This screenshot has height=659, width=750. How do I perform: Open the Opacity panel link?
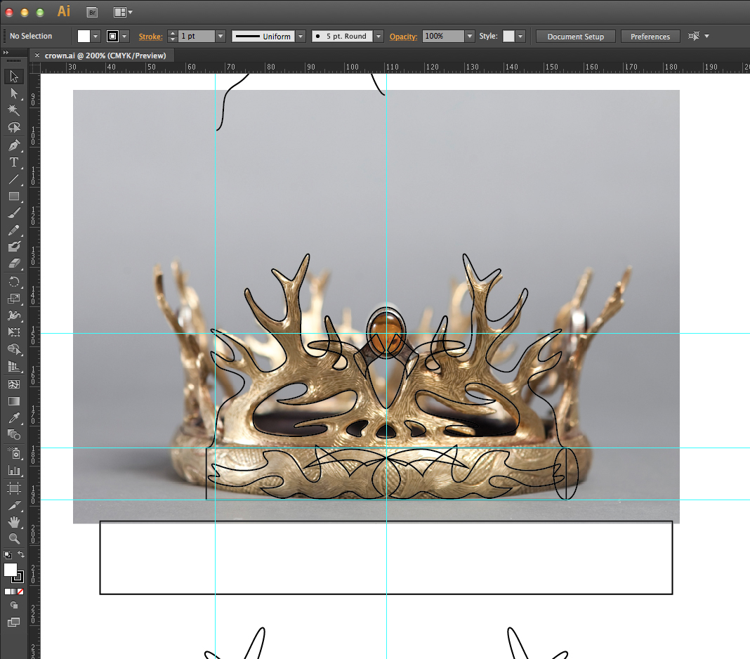point(403,37)
